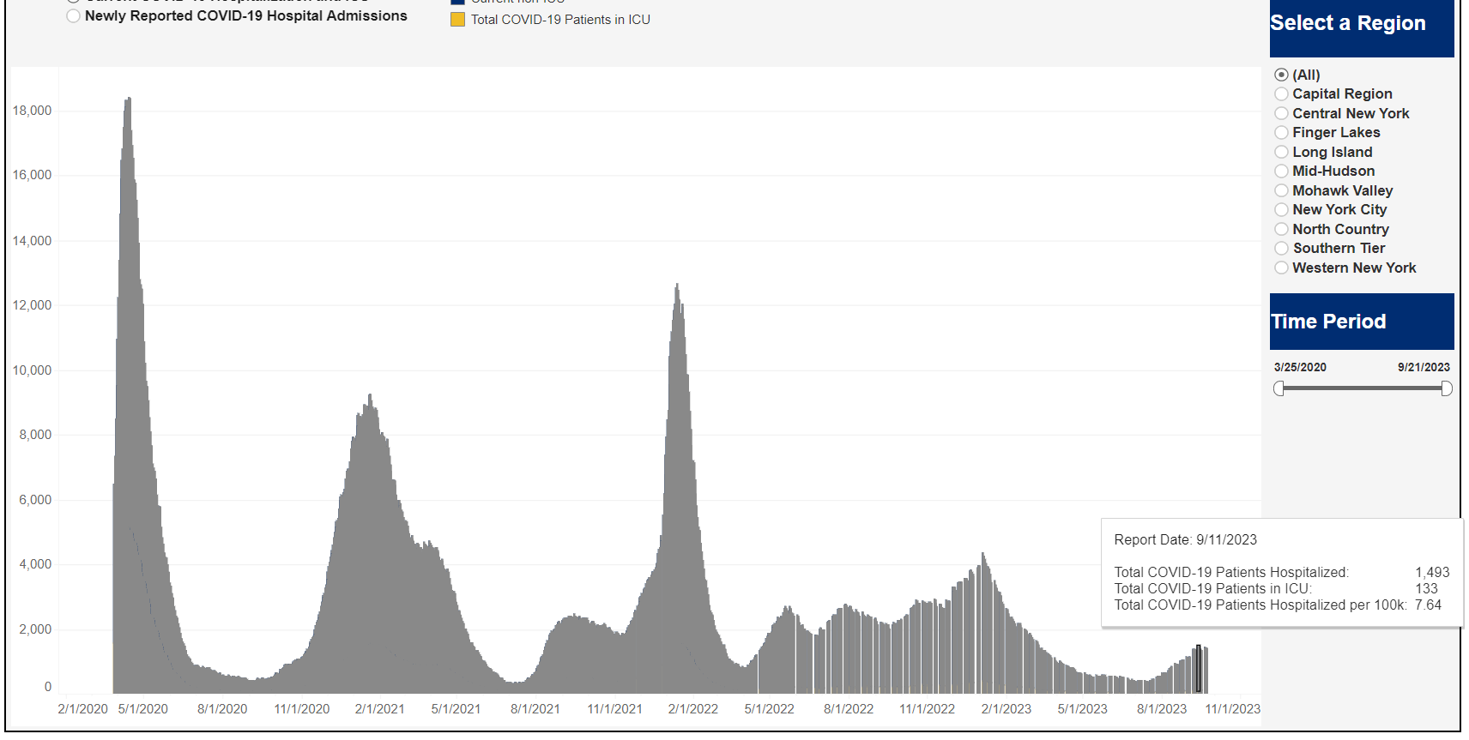Click the 3/25/2020 start date label

1300,367
